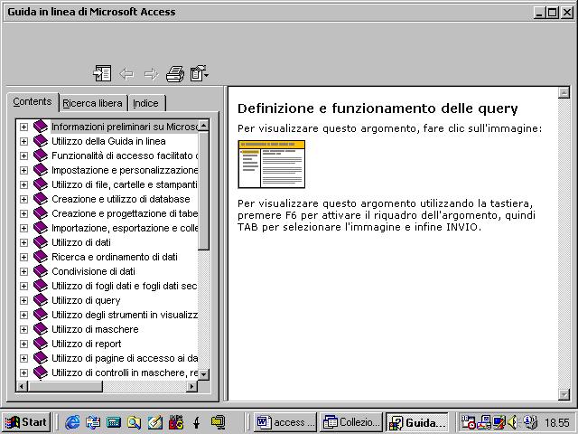Image resolution: width=578 pixels, height=434 pixels.
Task: Click the Print toolbar icon
Action: [x=175, y=73]
